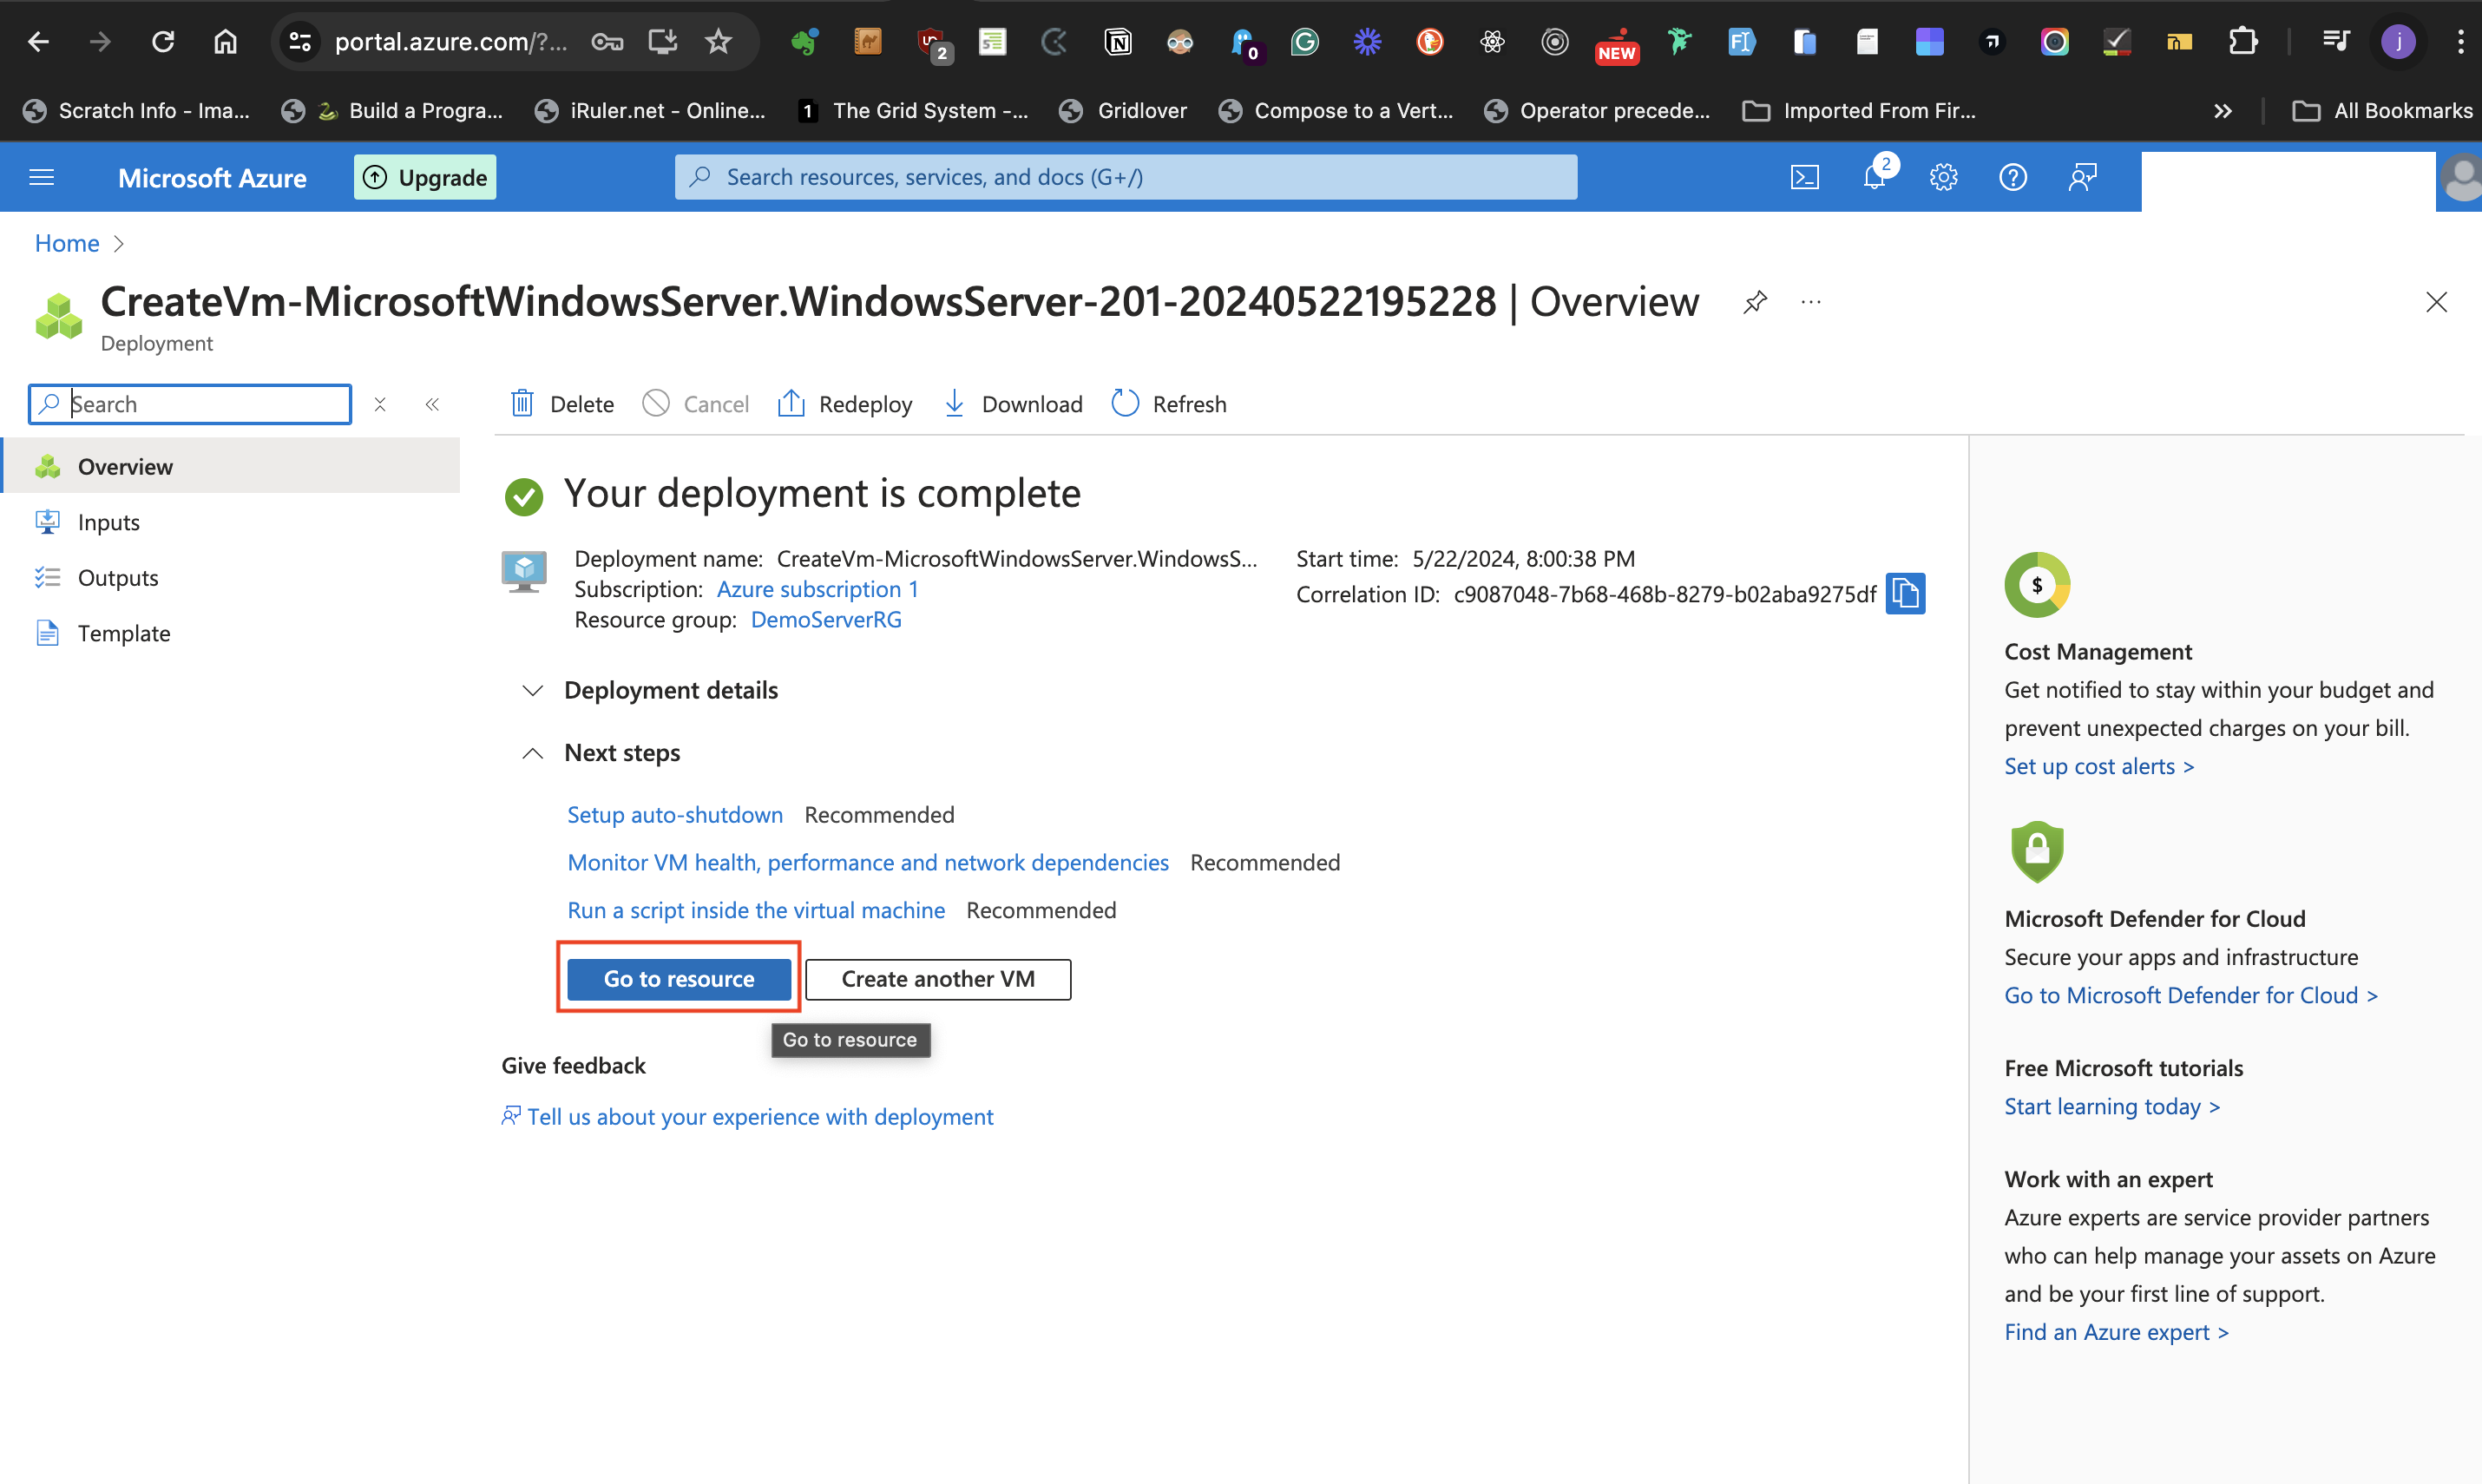Open Azure Cloud Shell icon
The width and height of the screenshot is (2482, 1484).
[1804, 177]
